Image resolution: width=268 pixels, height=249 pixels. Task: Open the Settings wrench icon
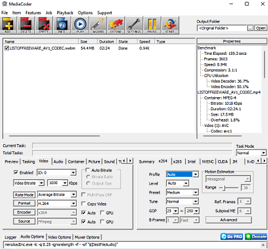134,26
